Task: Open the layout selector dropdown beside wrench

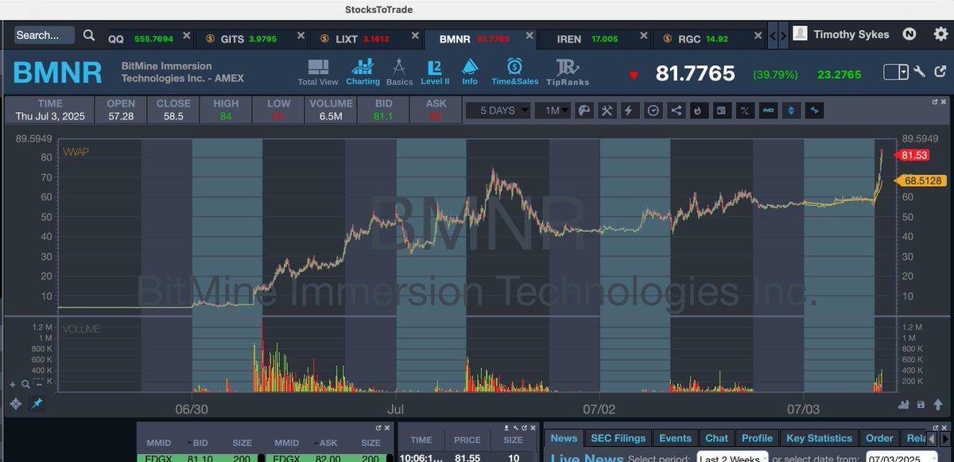Action: pos(896,72)
